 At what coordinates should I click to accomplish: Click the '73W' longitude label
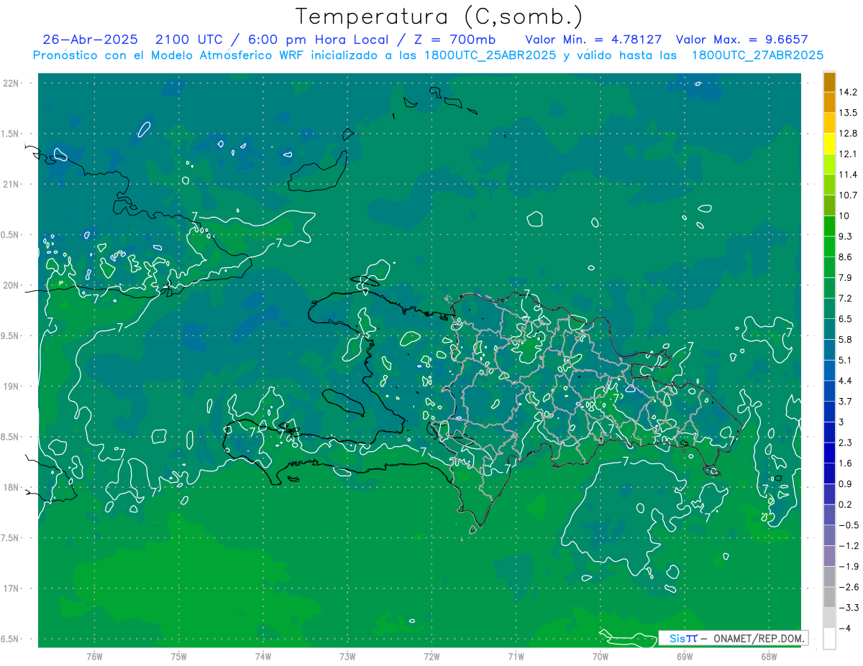click(x=347, y=655)
